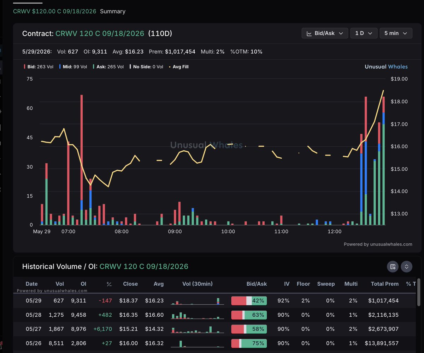This screenshot has width=424, height=353.
Task: Sort table by Date column
Action: coord(31,284)
